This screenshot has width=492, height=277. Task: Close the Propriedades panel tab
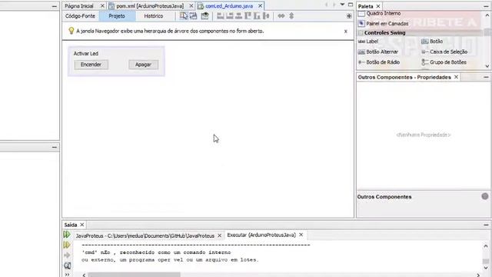click(456, 77)
